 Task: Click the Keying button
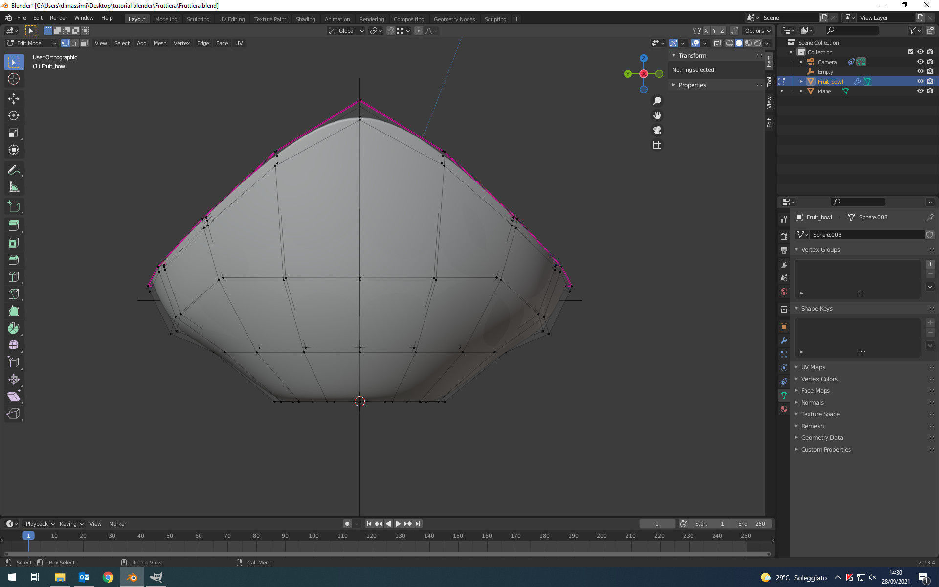[x=71, y=524]
